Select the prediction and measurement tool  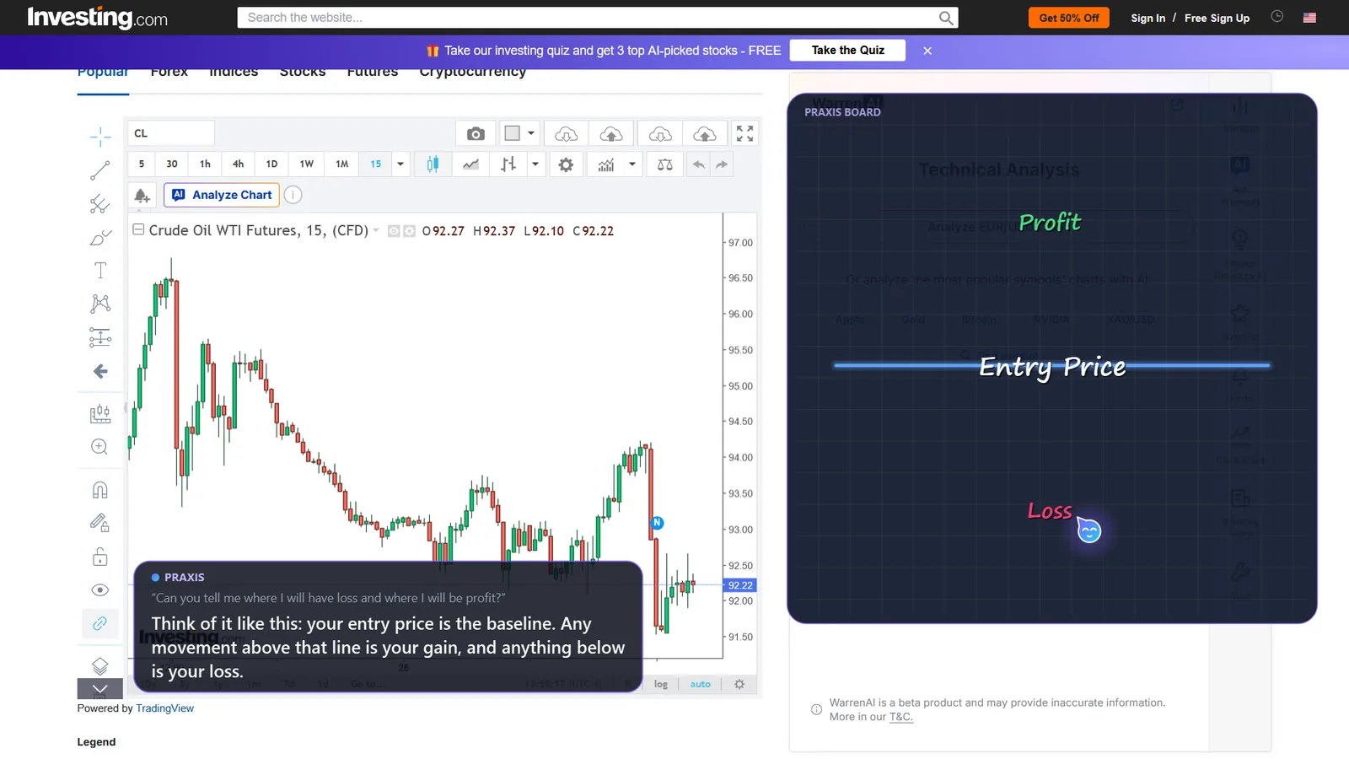(x=100, y=337)
